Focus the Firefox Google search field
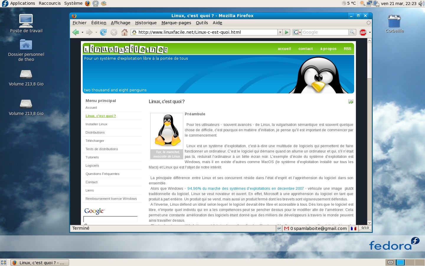 [325, 32]
